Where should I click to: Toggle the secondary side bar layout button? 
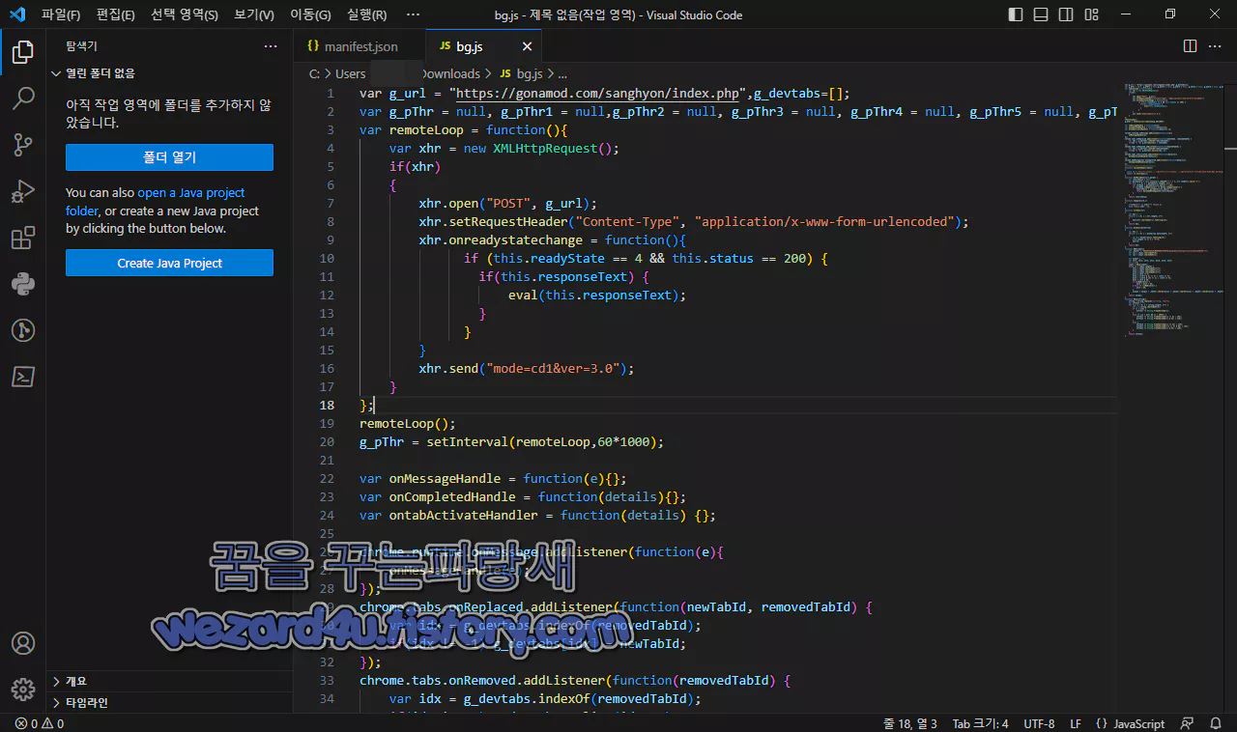tap(1065, 14)
